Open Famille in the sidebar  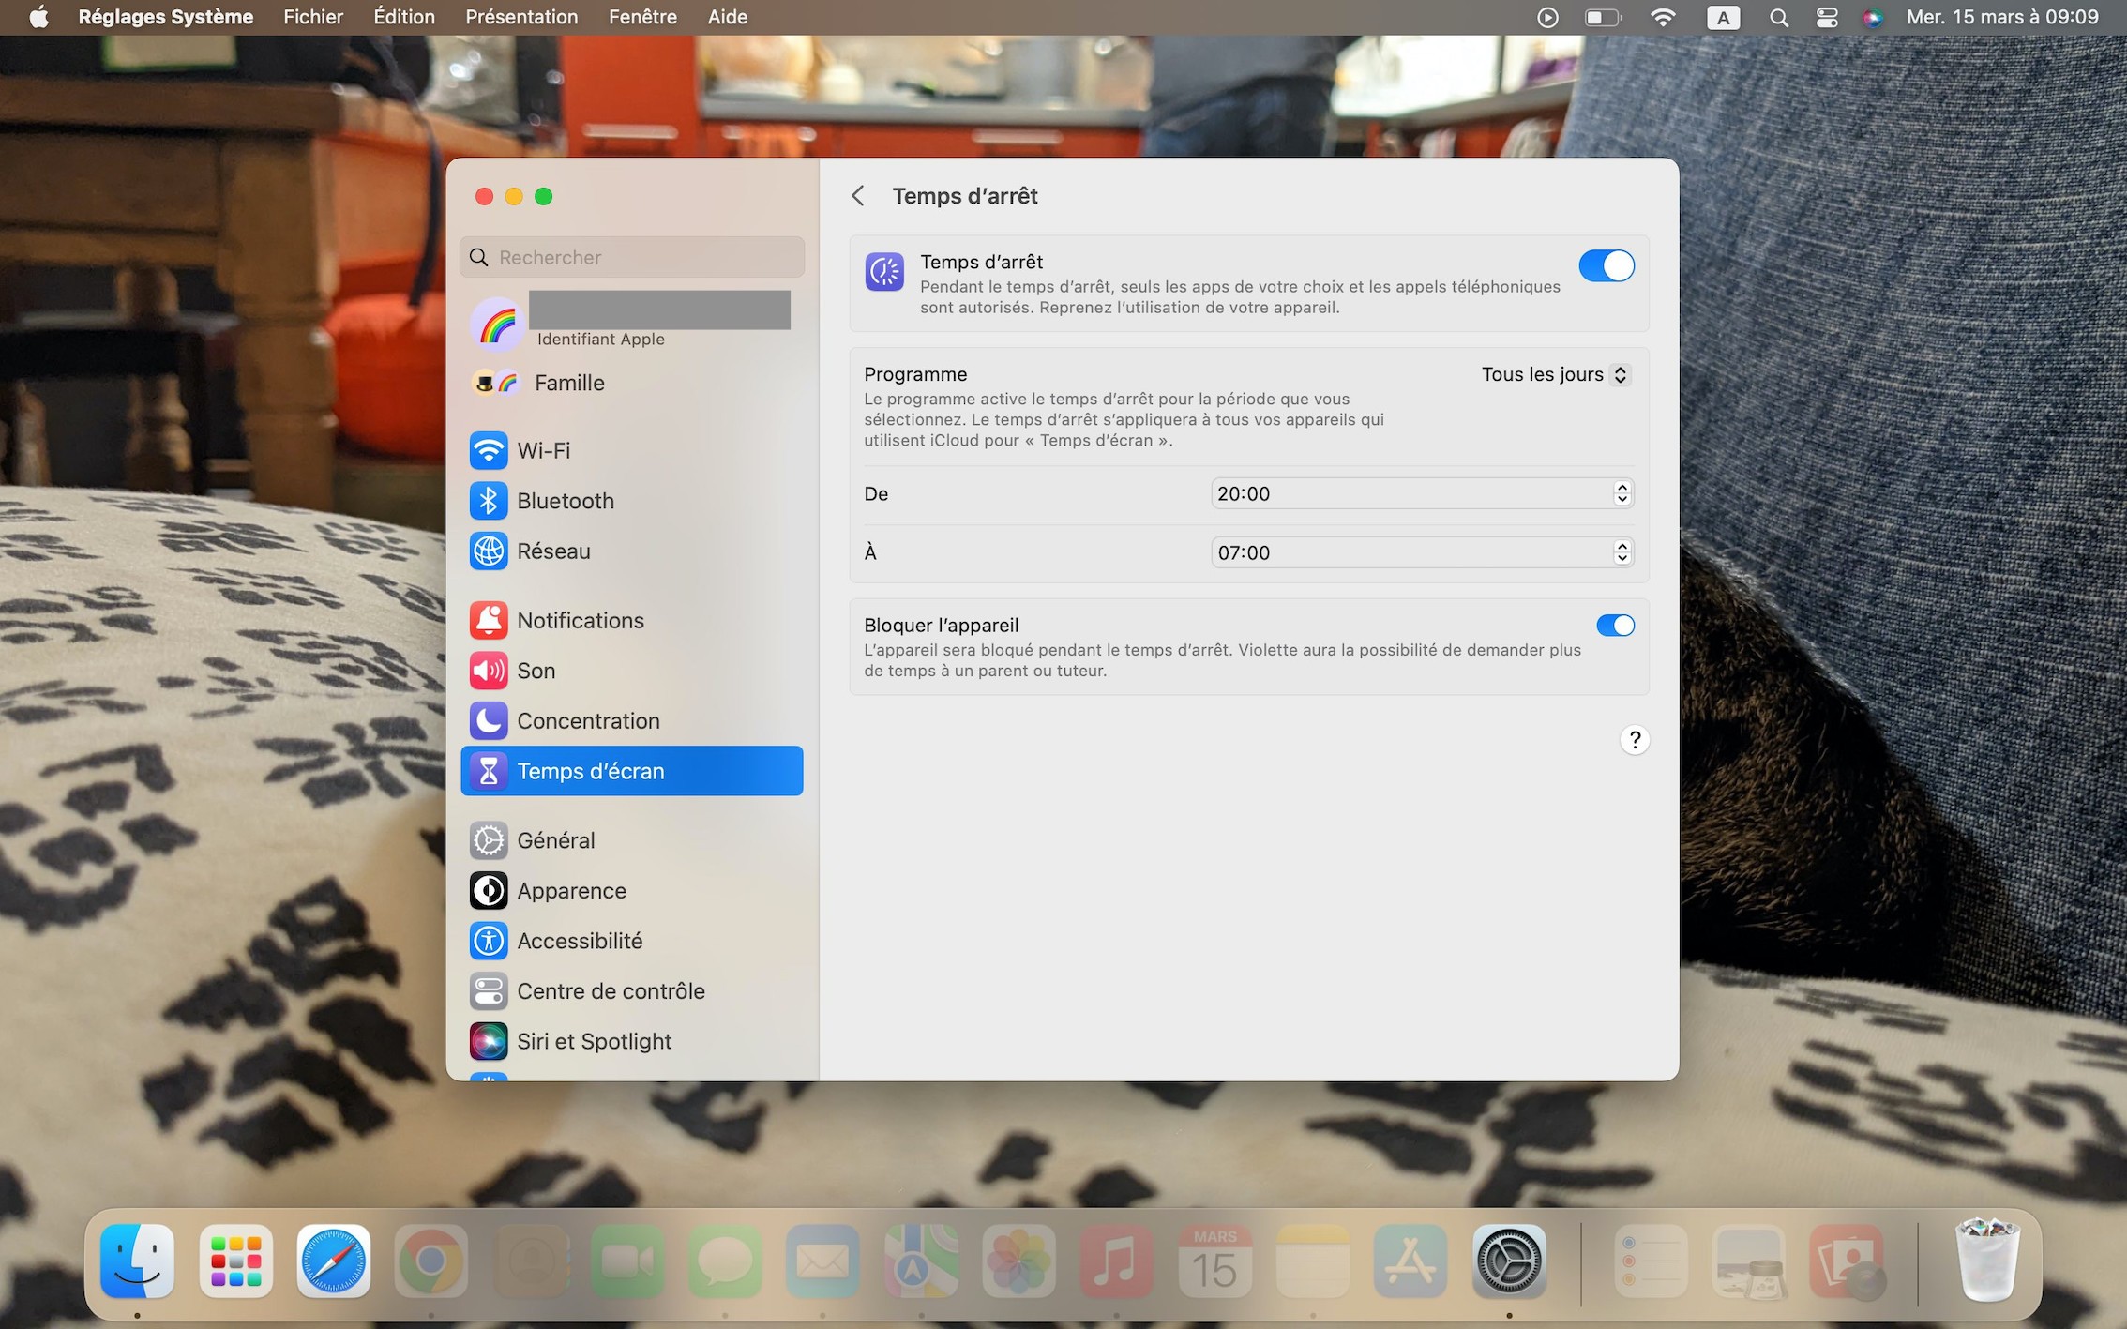tap(568, 383)
